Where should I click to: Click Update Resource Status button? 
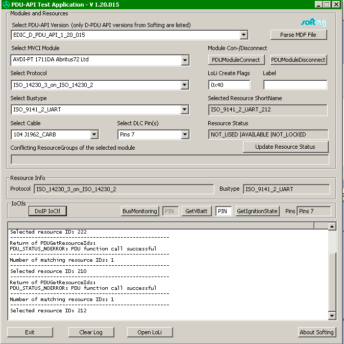285,147
